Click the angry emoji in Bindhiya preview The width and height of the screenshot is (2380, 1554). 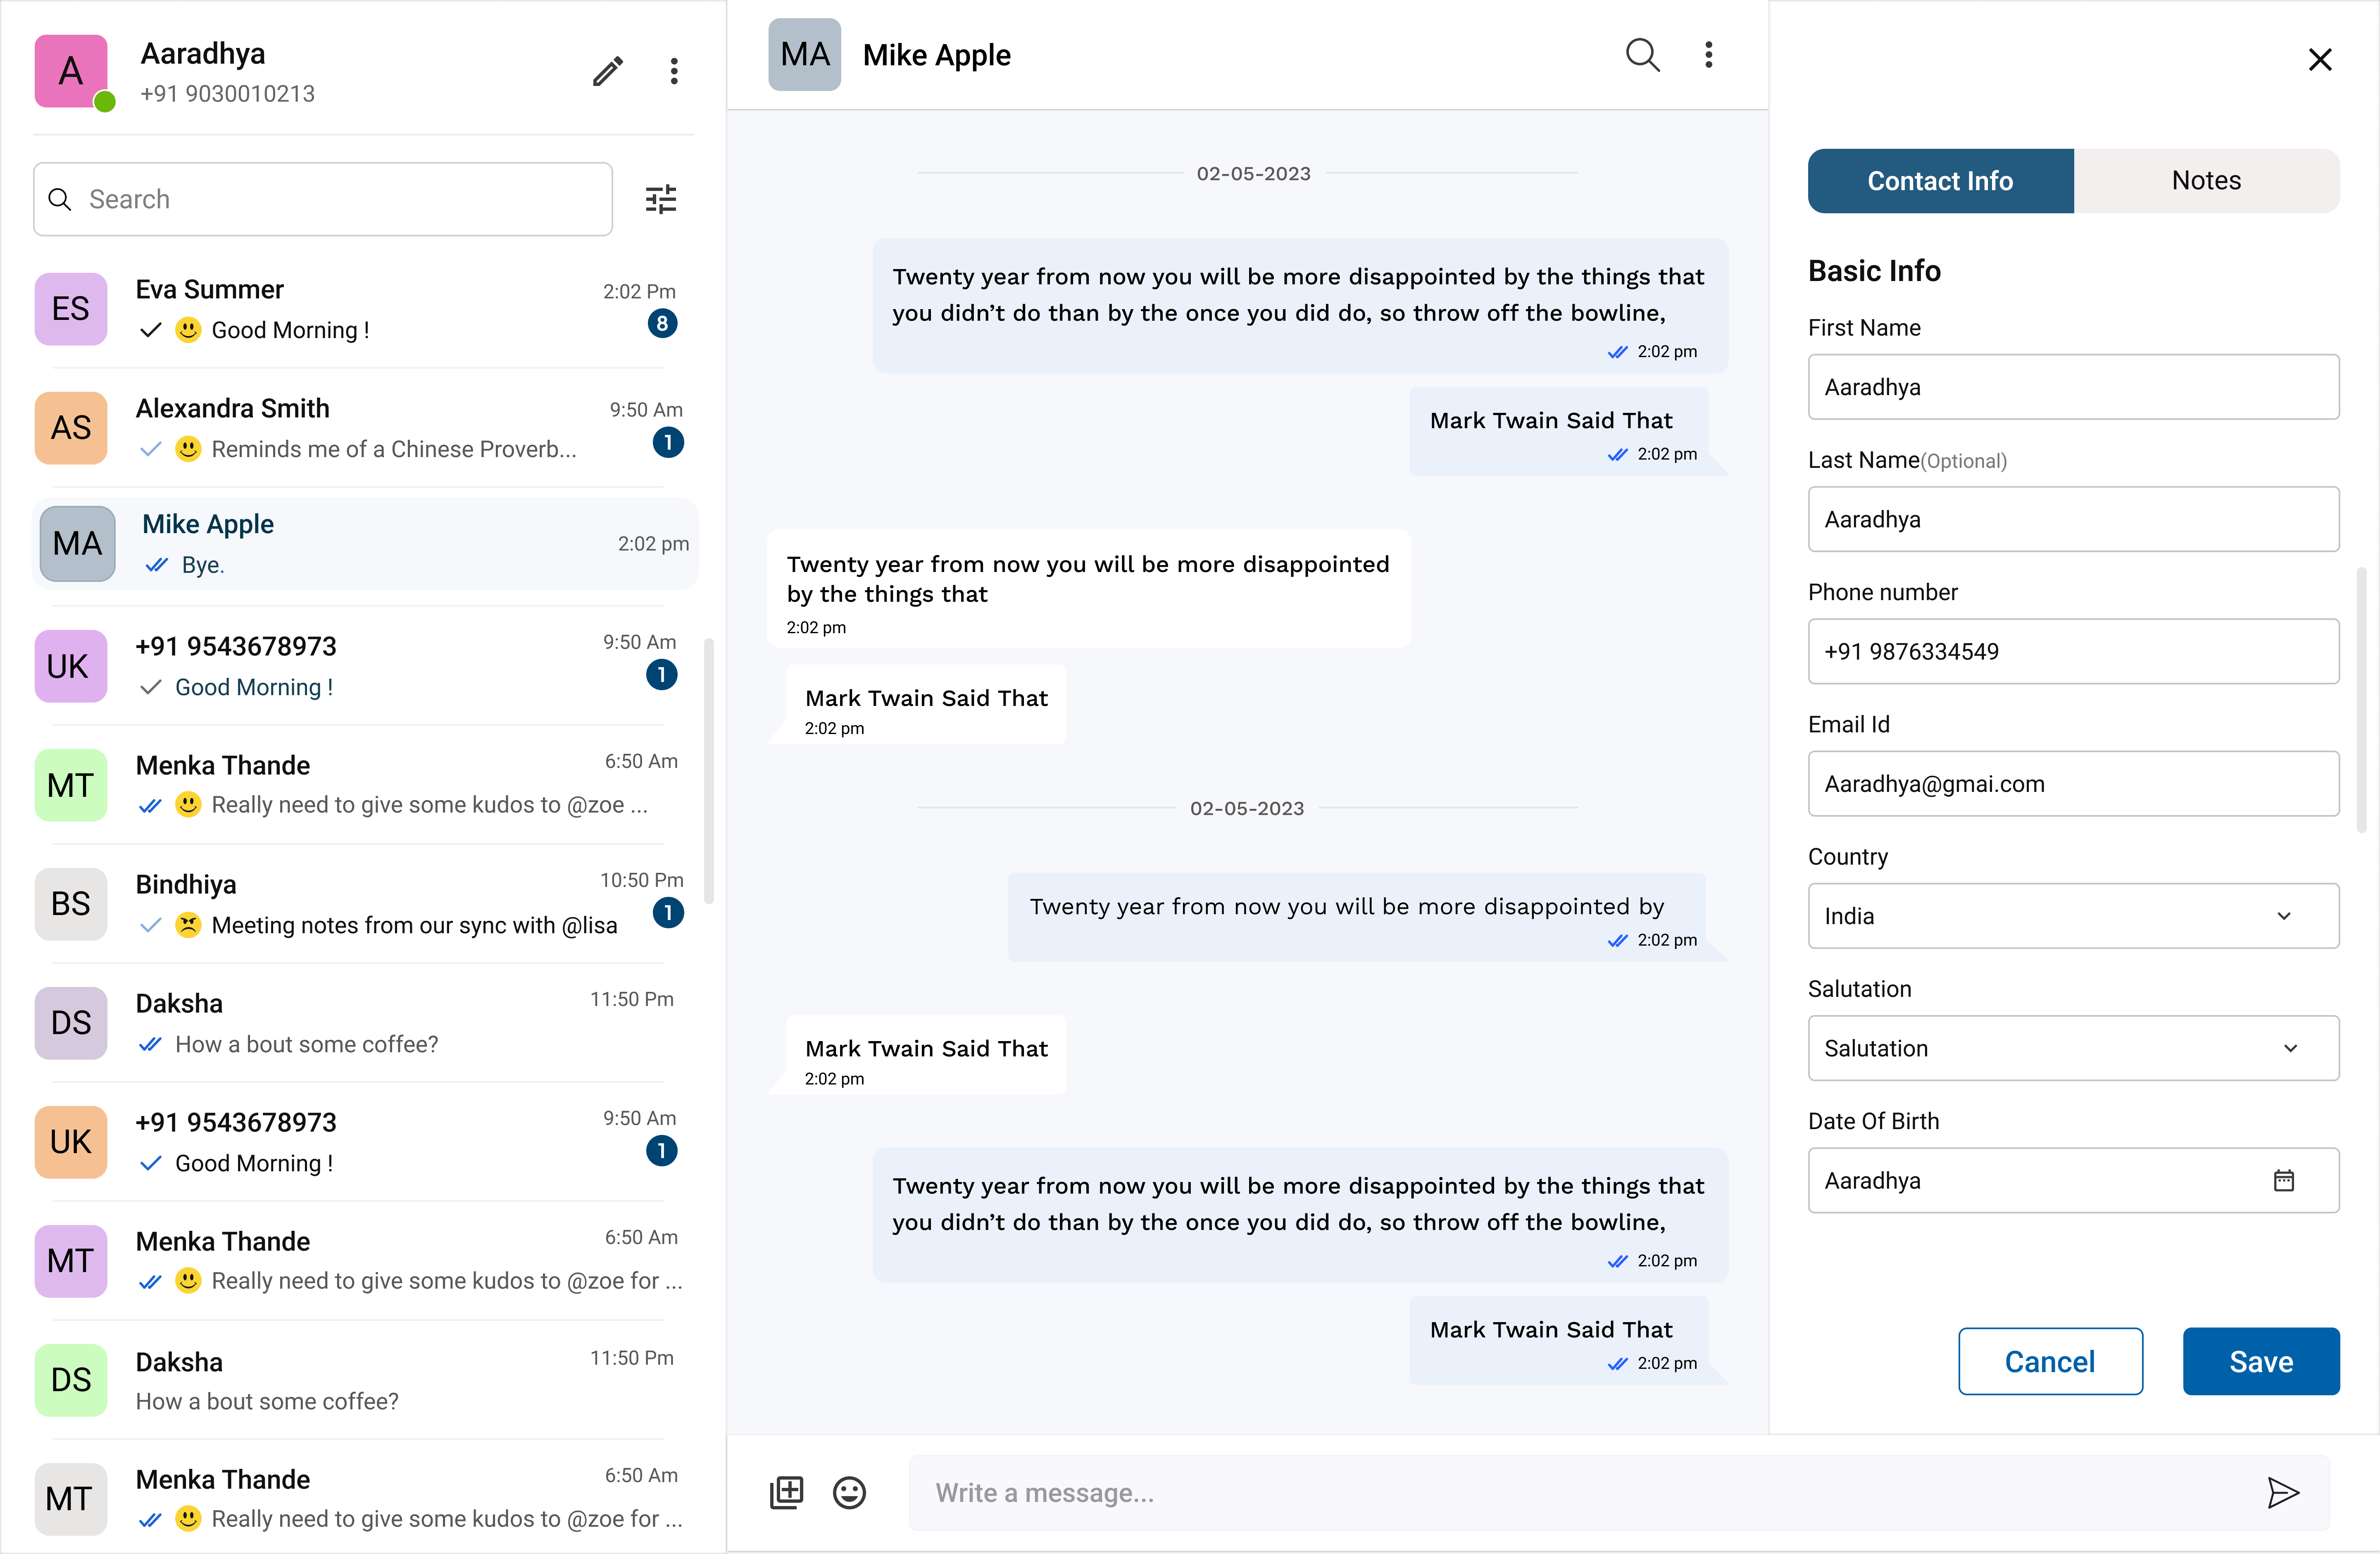tap(188, 925)
